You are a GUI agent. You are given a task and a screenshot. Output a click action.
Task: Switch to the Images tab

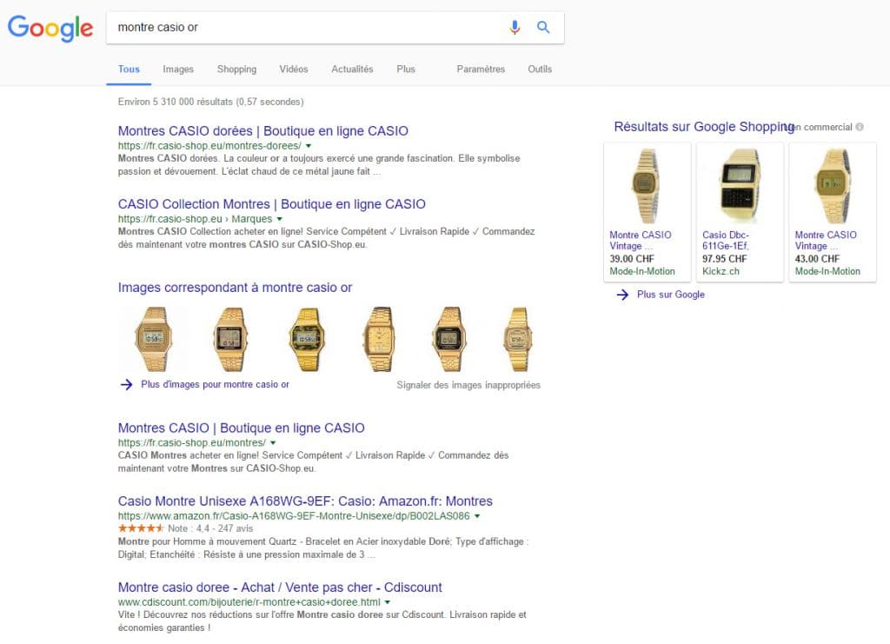(x=177, y=70)
